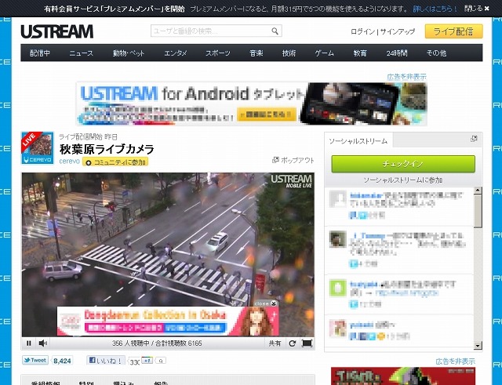Click the USTREAM for Android banner
Viewport: 502px width, 385px height.
[251, 104]
